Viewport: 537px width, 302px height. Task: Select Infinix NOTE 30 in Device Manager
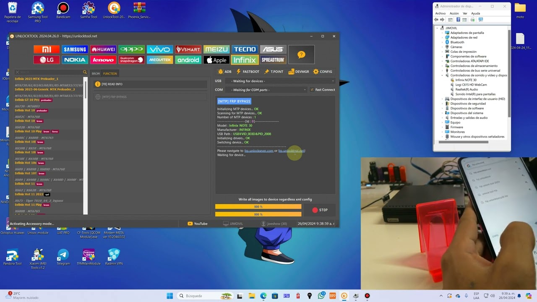[466, 80]
